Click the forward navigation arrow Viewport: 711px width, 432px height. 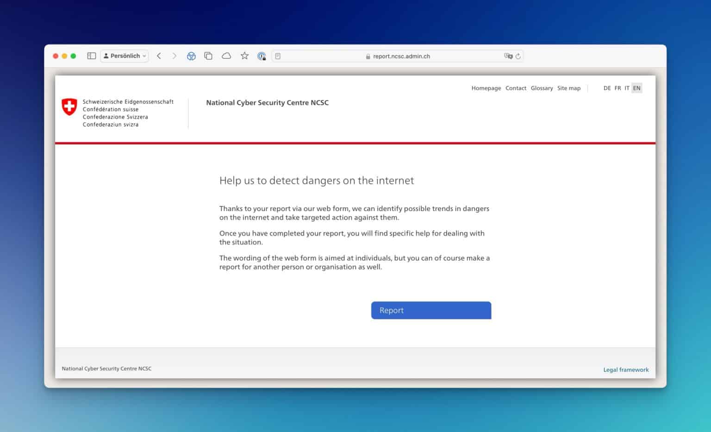175,56
